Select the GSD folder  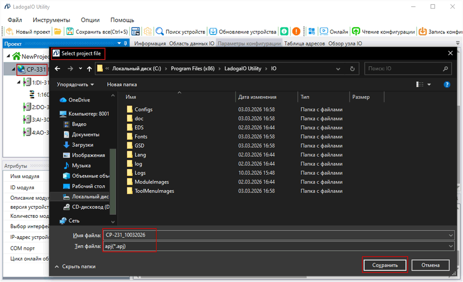pos(140,145)
